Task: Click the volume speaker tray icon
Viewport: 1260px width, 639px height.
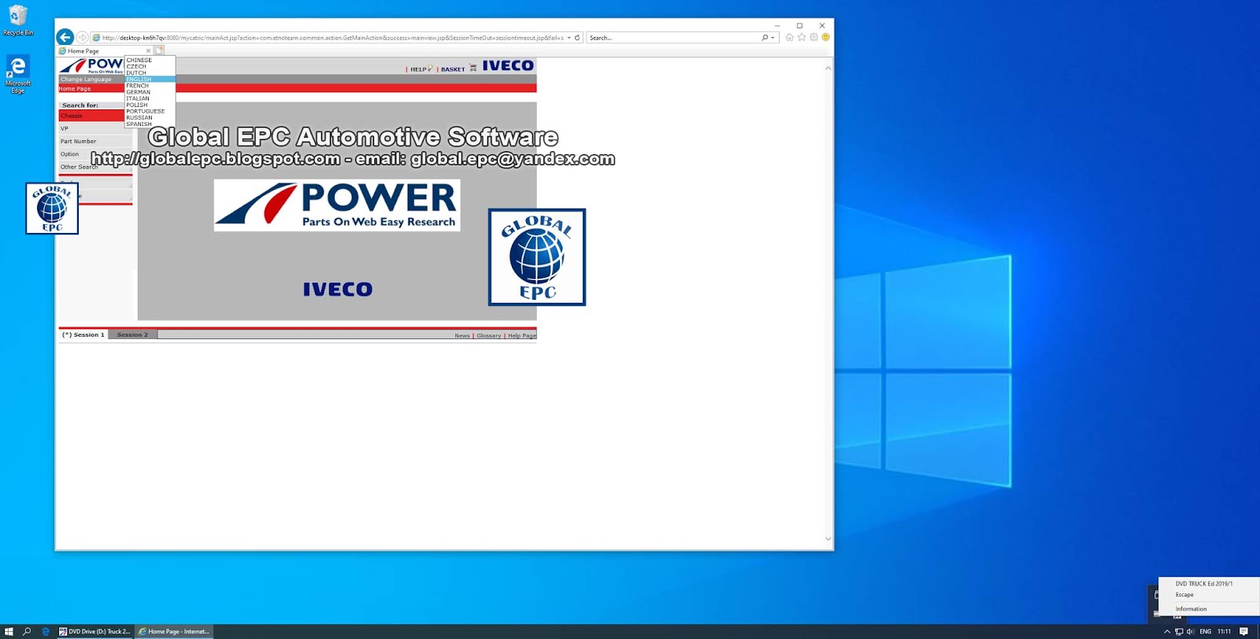Action: pos(1190,631)
